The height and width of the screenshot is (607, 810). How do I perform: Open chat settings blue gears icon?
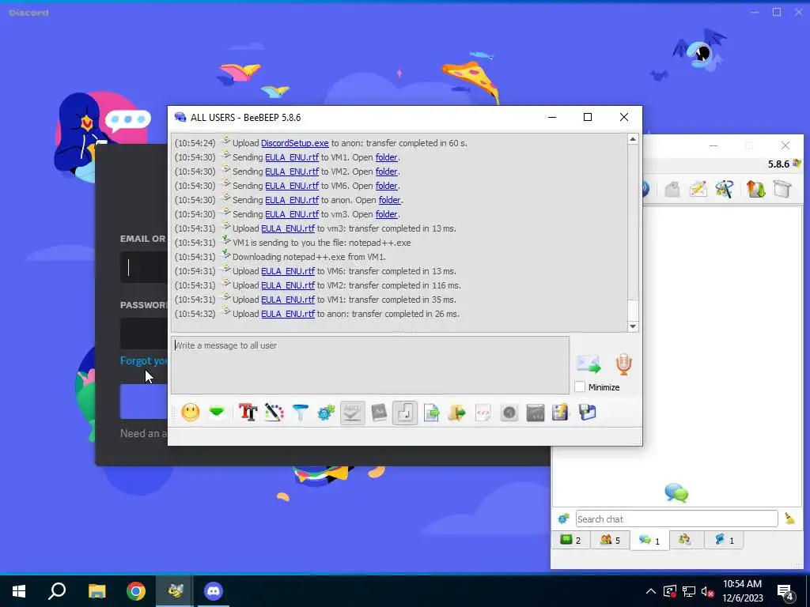pyautogui.click(x=326, y=413)
